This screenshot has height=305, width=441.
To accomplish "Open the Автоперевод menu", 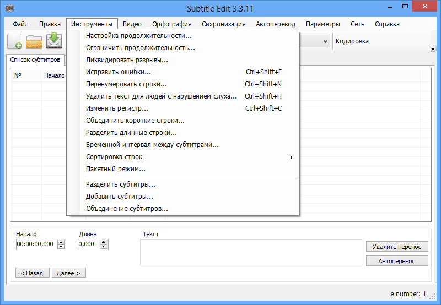I will [276, 24].
